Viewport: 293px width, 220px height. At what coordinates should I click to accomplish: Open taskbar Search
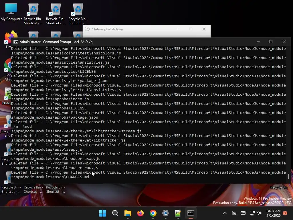(x=115, y=213)
